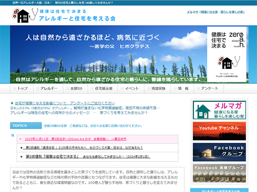Click the small icon below TOPICS

[12, 135]
